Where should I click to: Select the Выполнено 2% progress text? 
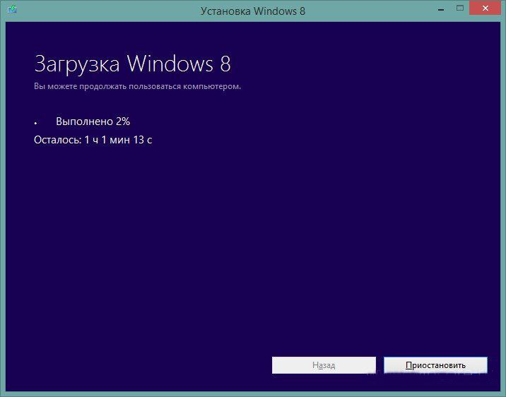pyautogui.click(x=93, y=122)
